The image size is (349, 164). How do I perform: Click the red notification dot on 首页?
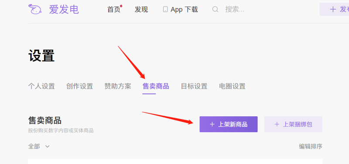pos(121,6)
